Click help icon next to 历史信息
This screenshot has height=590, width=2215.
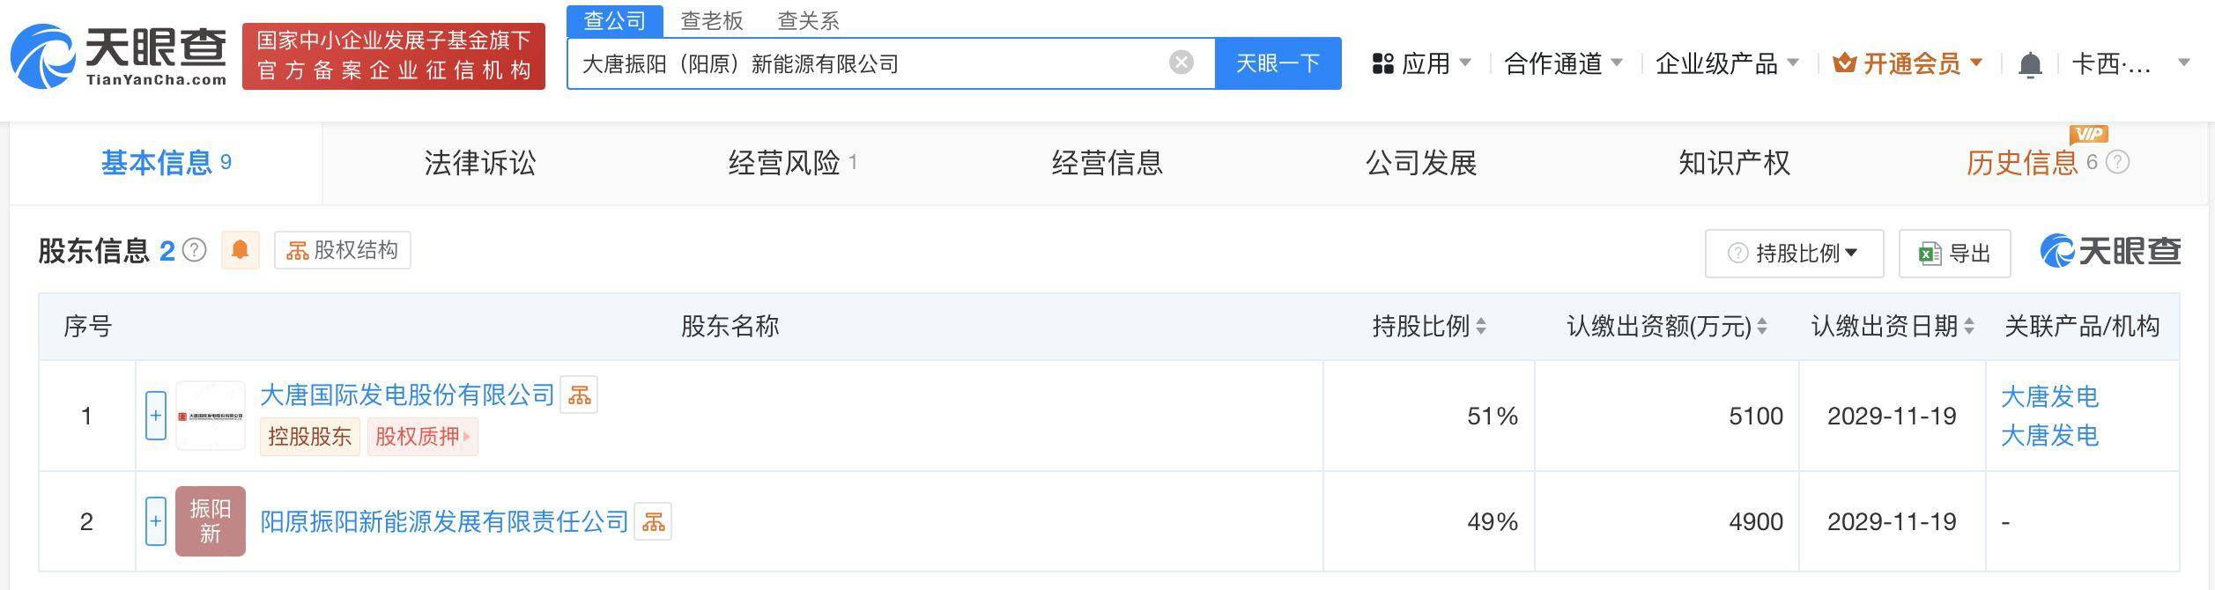[2118, 162]
